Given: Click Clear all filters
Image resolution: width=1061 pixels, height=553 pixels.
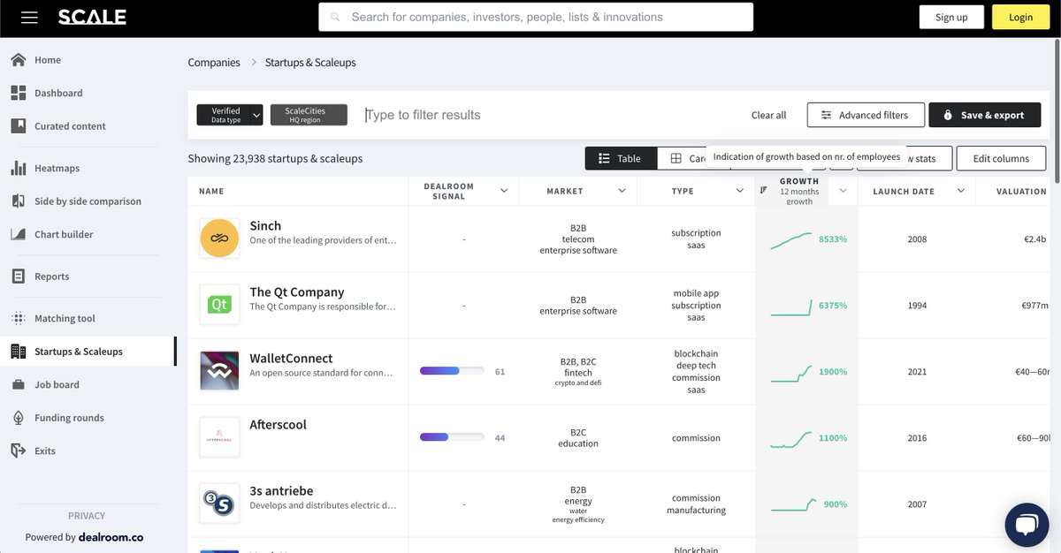Looking at the screenshot, I should 768,115.
